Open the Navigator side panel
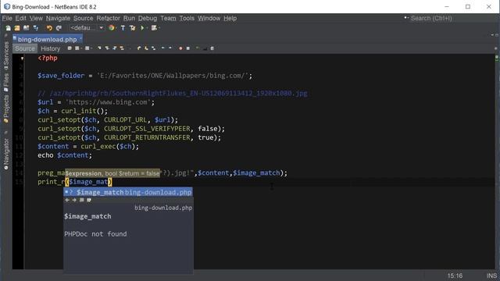Viewport: 500px width, 281px height. [6, 154]
